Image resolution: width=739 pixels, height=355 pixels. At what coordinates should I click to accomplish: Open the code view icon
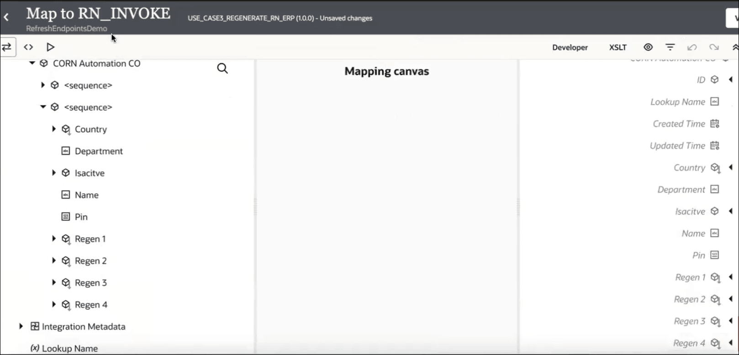point(28,47)
